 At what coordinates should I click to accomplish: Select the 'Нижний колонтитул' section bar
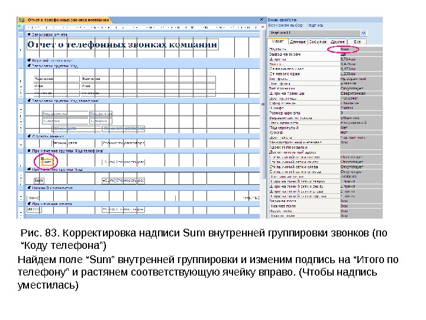[143, 188]
